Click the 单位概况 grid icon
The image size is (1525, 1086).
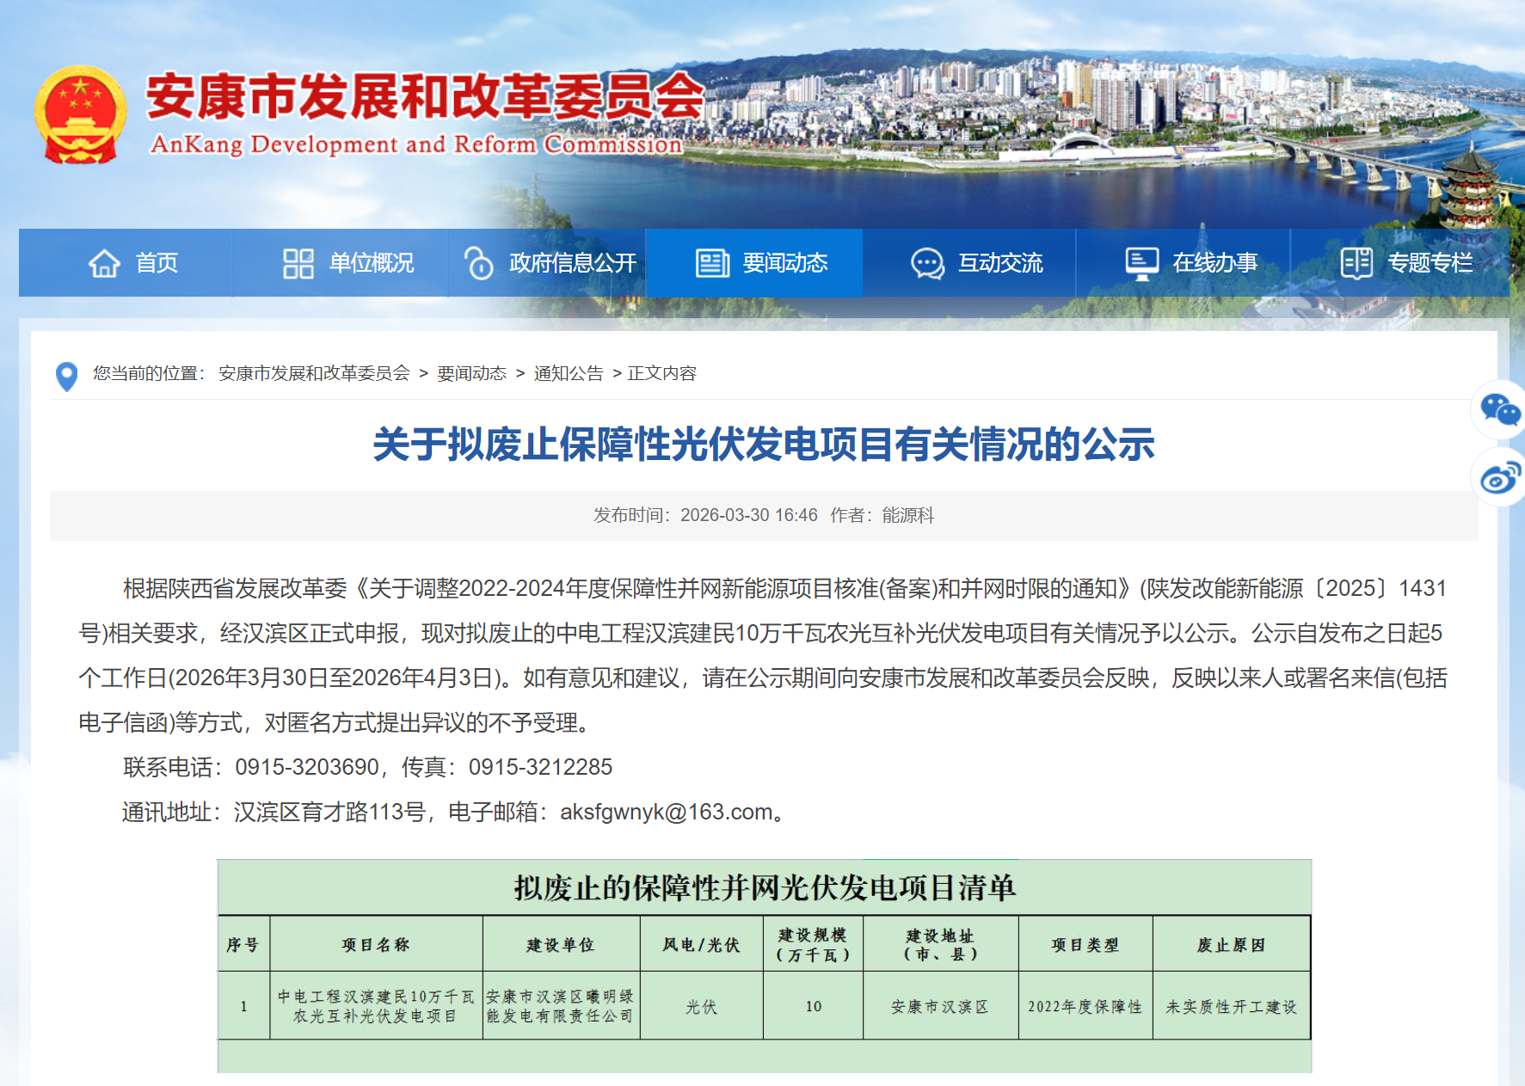(298, 263)
